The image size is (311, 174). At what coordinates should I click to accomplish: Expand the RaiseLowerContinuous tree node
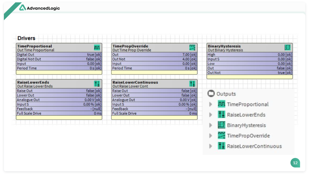(x=211, y=146)
